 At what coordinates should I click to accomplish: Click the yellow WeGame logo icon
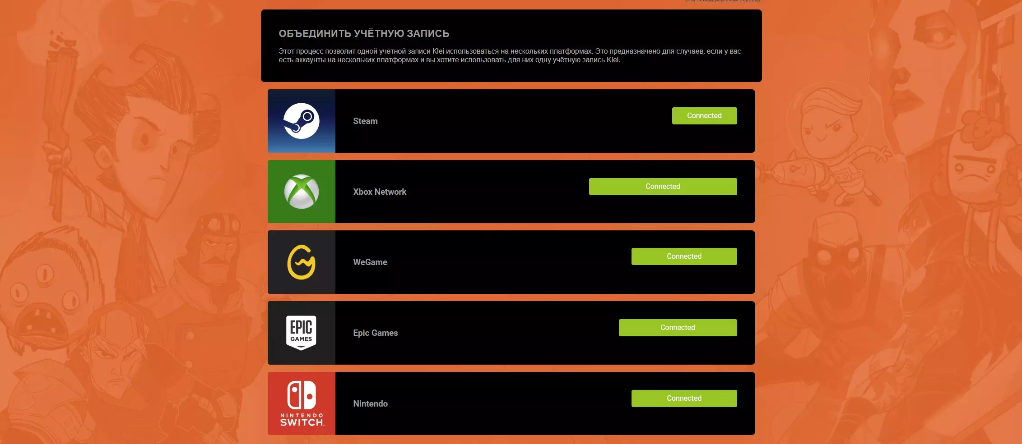302,262
